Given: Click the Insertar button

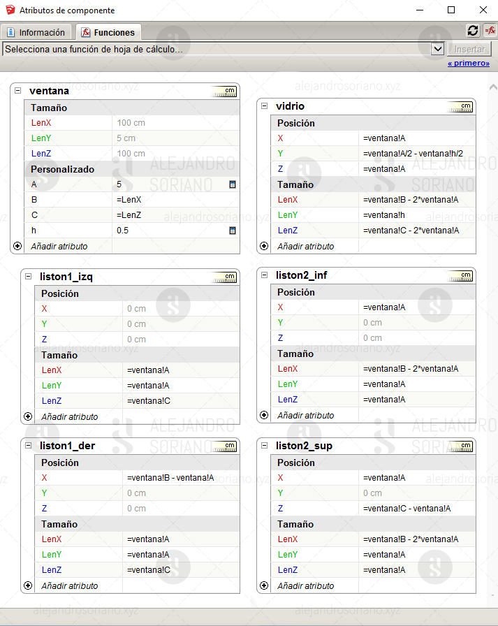Looking at the screenshot, I should coord(469,49).
